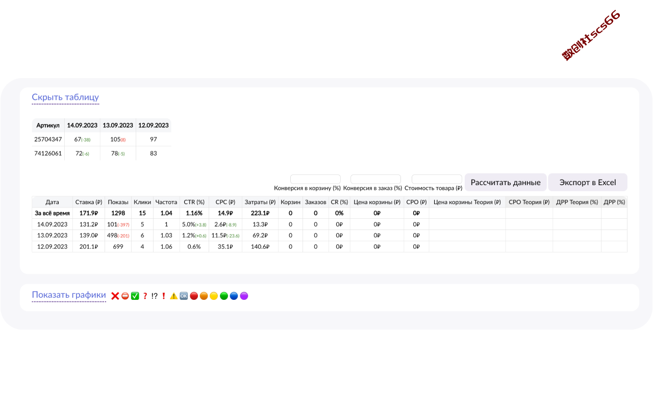Click the purple circle emoji
Viewport: 653px width, 408px height.
click(244, 296)
